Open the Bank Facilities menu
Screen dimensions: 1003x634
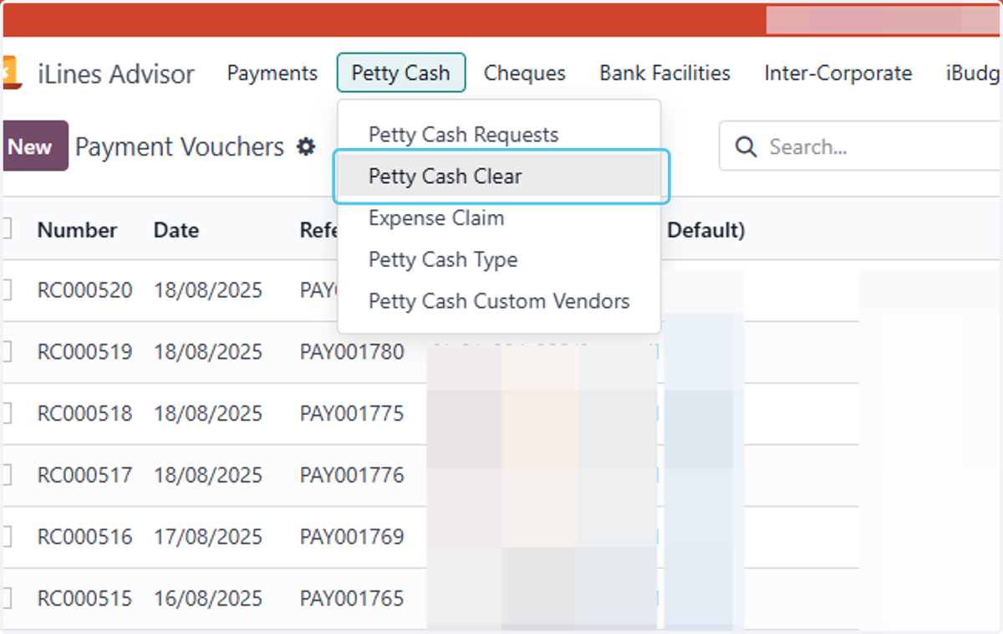pyautogui.click(x=665, y=74)
